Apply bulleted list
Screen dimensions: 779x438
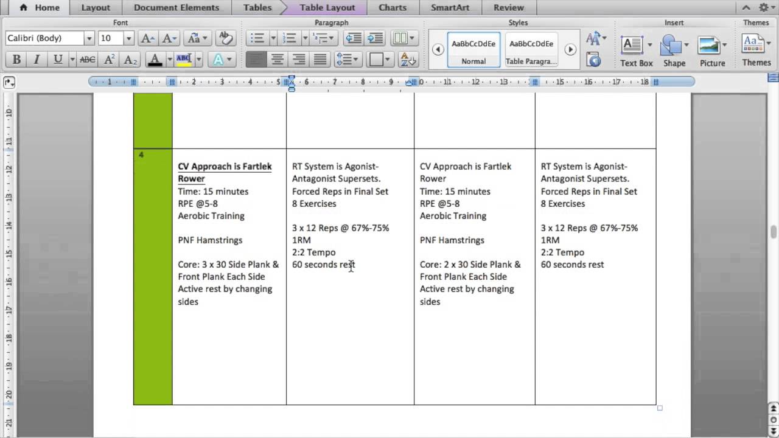pyautogui.click(x=257, y=38)
